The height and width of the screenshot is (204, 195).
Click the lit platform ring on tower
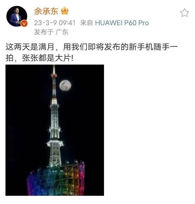55,144
